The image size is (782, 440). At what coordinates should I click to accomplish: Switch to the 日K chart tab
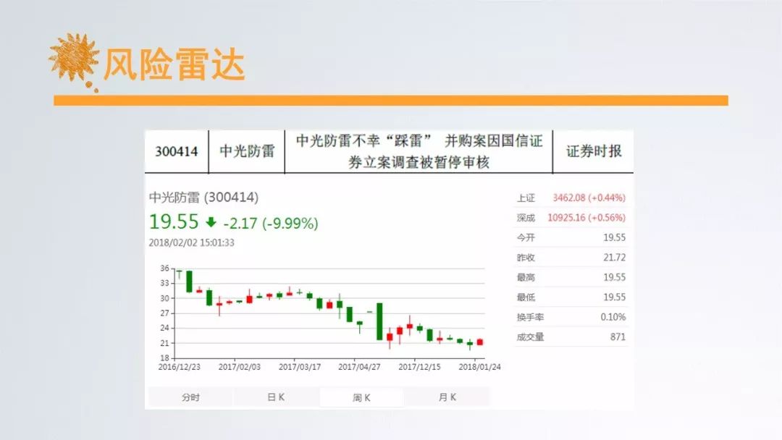[x=276, y=397]
